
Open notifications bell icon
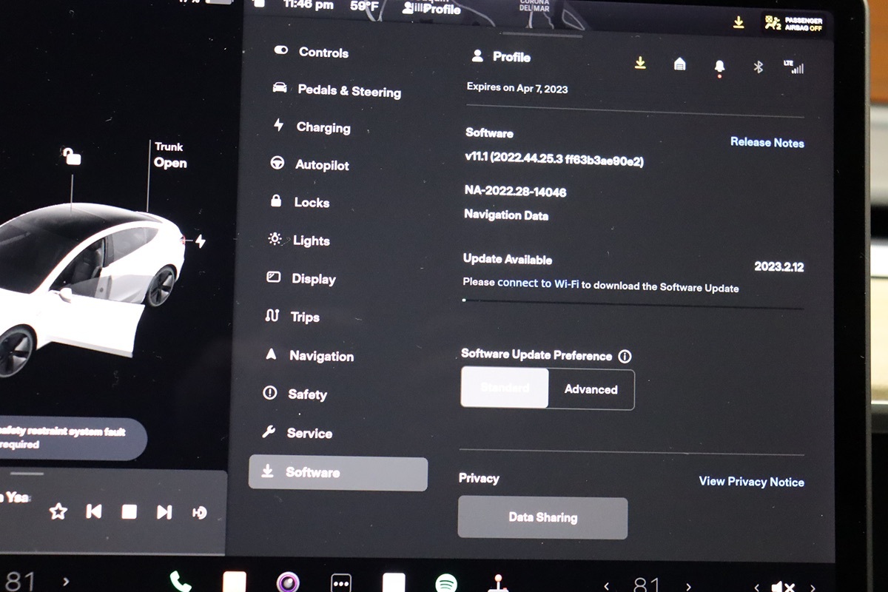pos(719,67)
